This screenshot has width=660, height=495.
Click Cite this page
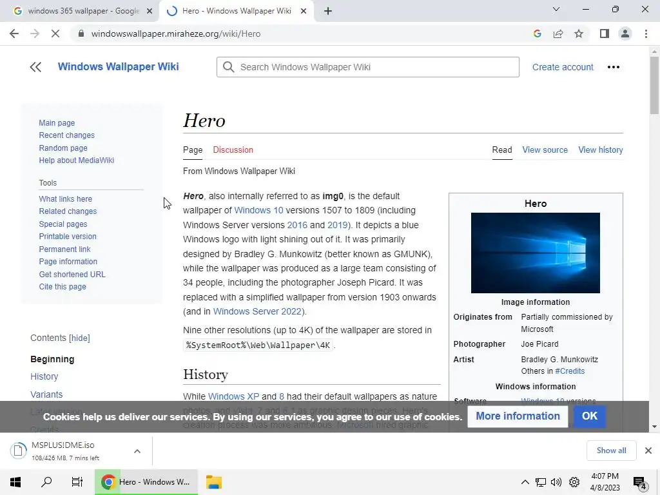(x=63, y=287)
